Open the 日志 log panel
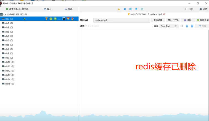This screenshot has width=209, height=121. click(189, 9)
